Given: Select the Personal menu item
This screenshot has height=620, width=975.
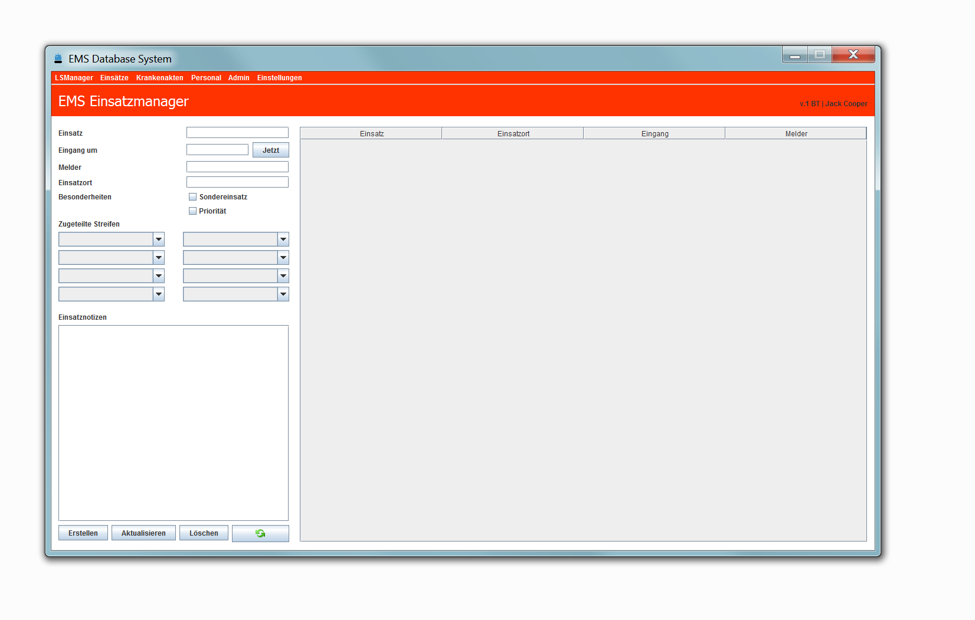Looking at the screenshot, I should (206, 78).
